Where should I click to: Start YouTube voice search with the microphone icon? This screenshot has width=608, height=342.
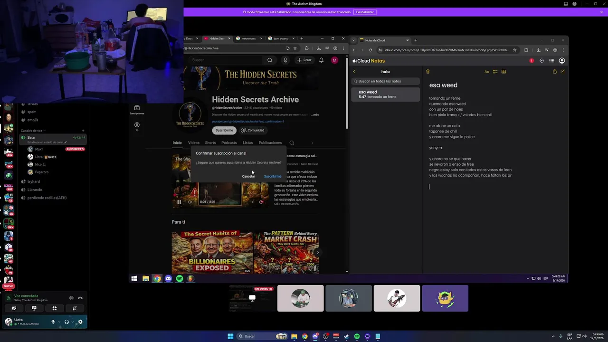pos(285,60)
